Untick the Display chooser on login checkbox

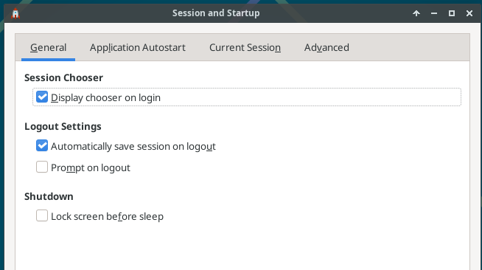(x=42, y=97)
